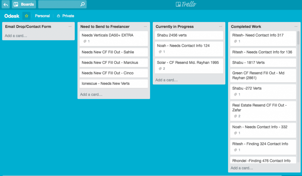Open Need to Send to Freelancer list menu

tap(145, 26)
